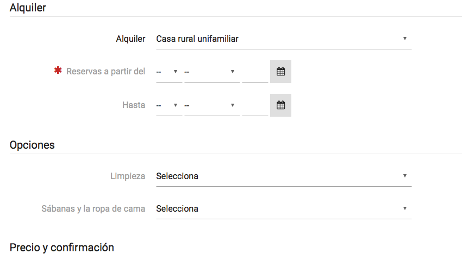Expand the day dropdown for Reservas a partir del
This screenshot has width=462, height=254.
(x=169, y=72)
